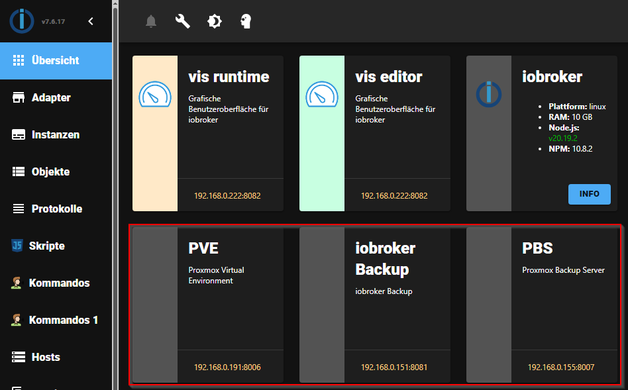Click the Kommandos avatar icon
The width and height of the screenshot is (628, 390).
[x=17, y=283]
